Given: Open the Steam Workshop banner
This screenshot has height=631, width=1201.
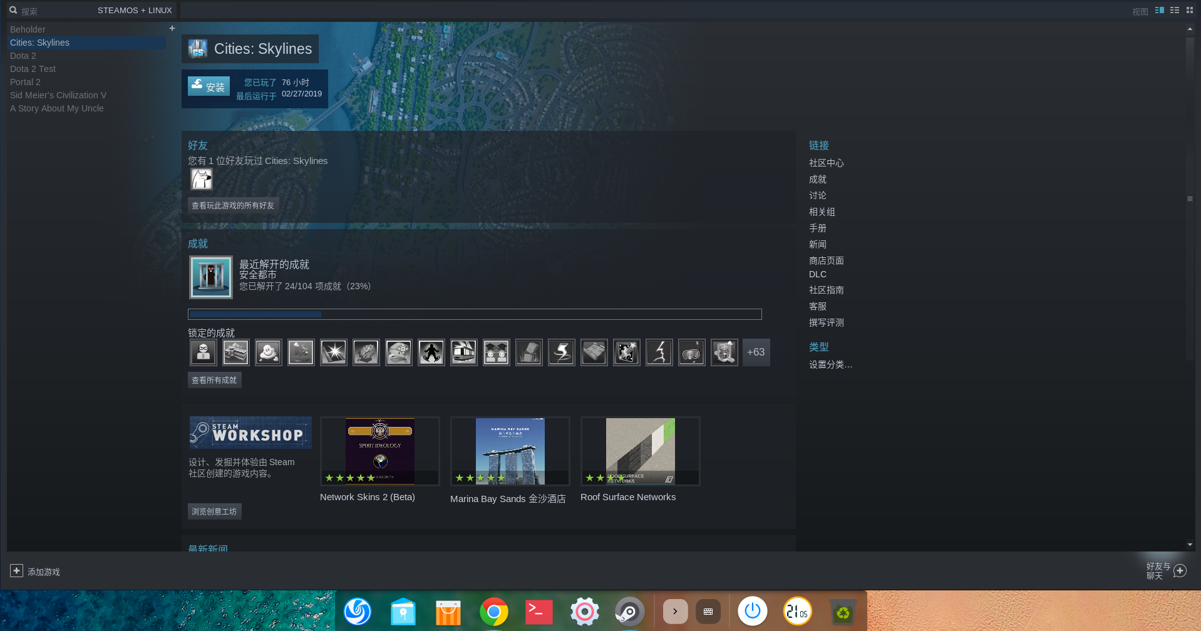Looking at the screenshot, I should [x=250, y=433].
